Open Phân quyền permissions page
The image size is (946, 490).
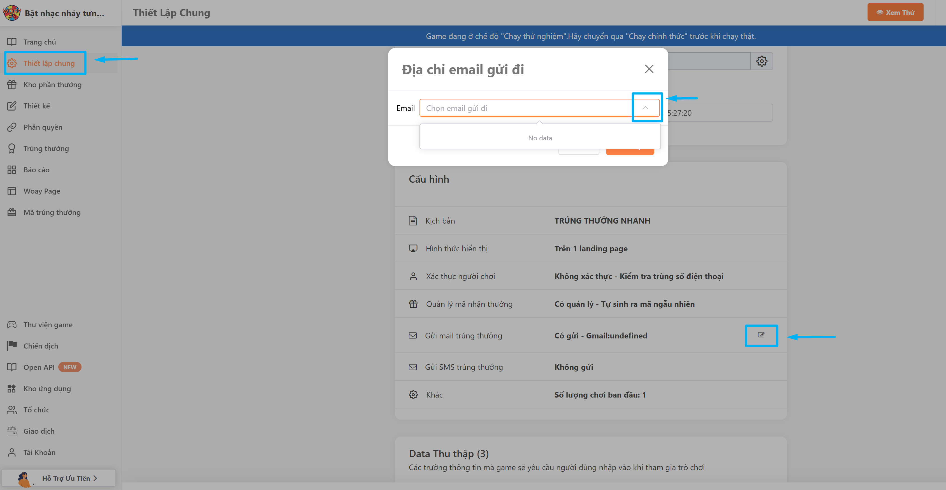(43, 127)
